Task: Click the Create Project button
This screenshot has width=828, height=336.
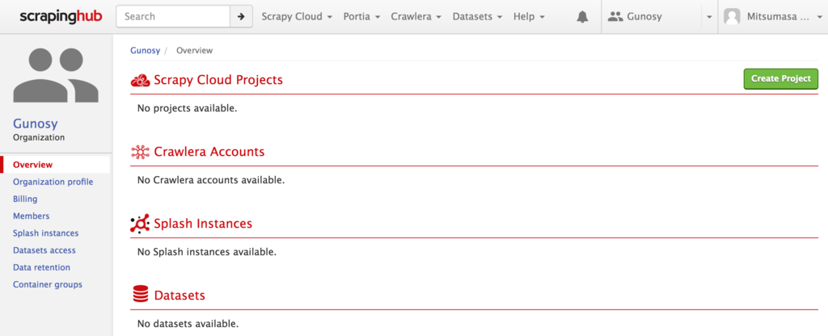Action: [x=780, y=78]
